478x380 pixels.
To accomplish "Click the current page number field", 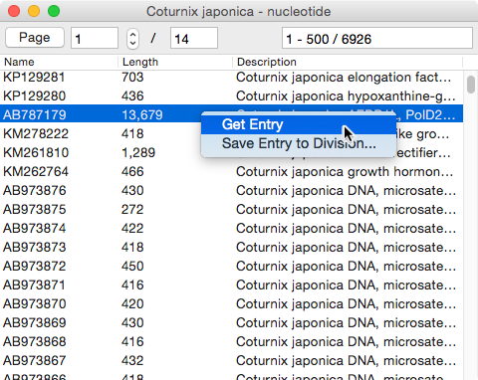I will (x=95, y=38).
